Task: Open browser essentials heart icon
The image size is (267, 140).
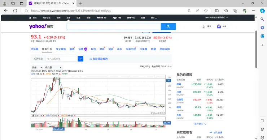Action: click(x=244, y=10)
